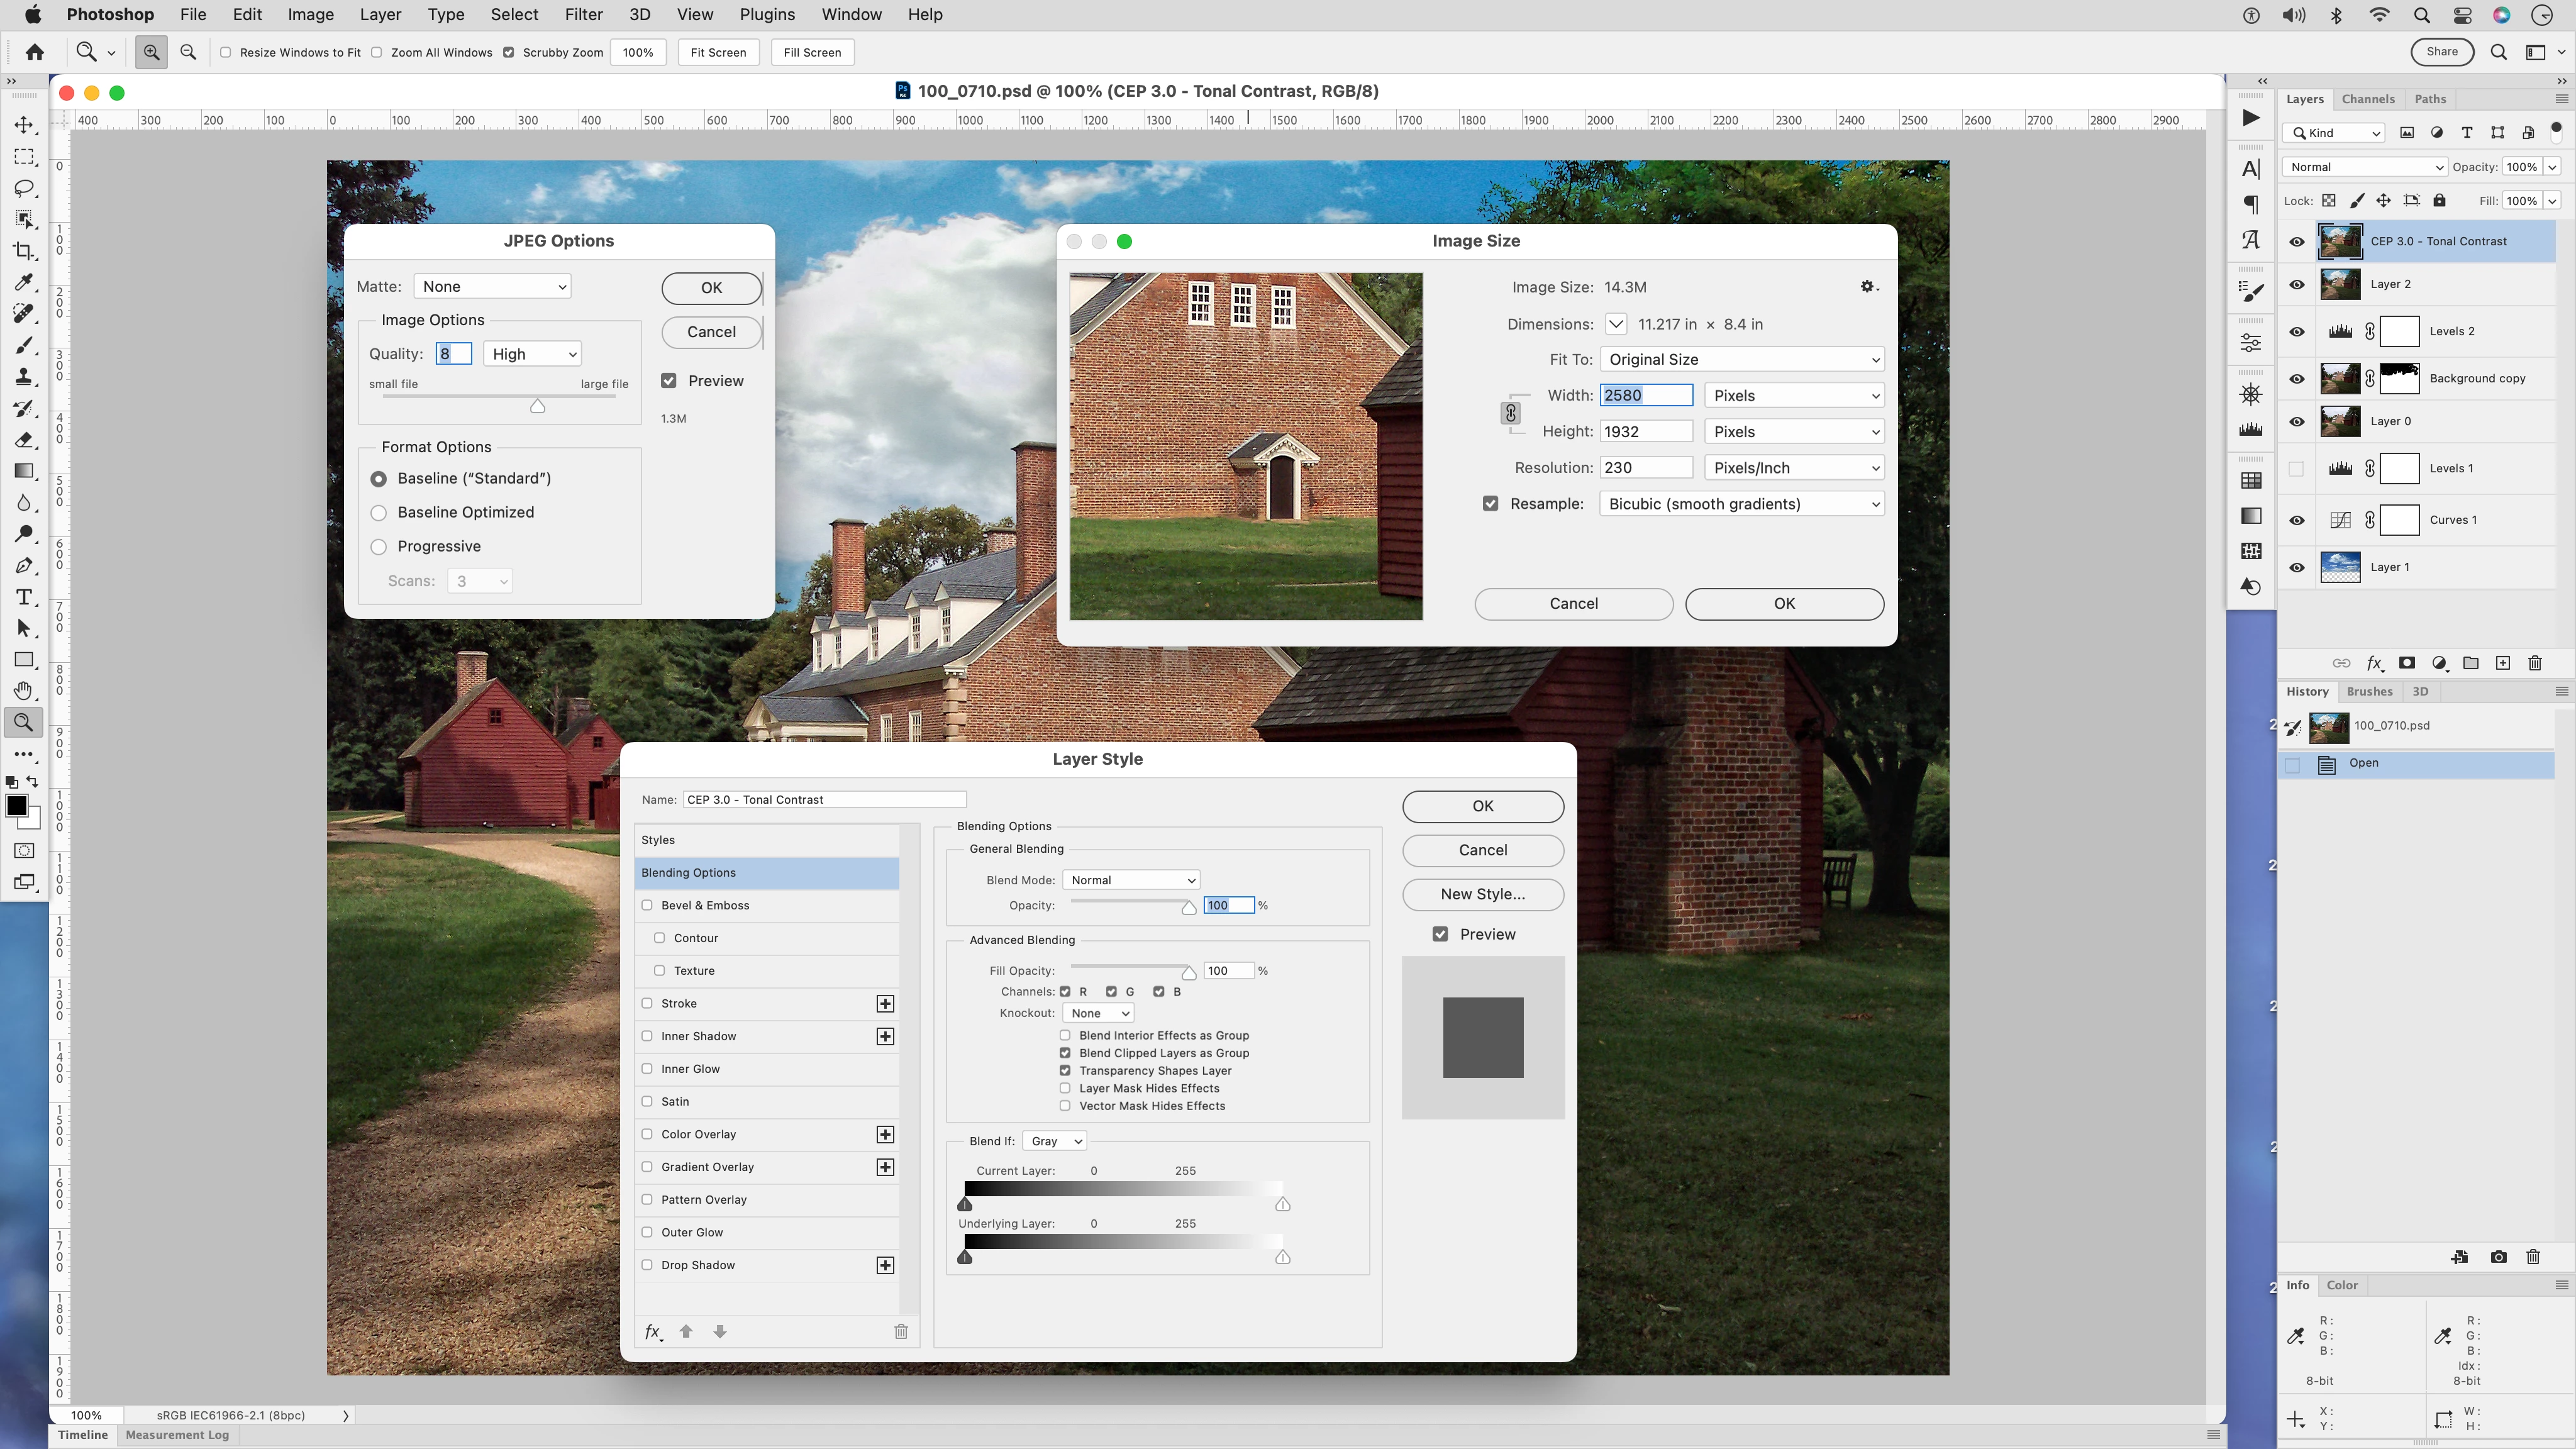Select the Progressive format option
The width and height of the screenshot is (2576, 1449).
(379, 547)
